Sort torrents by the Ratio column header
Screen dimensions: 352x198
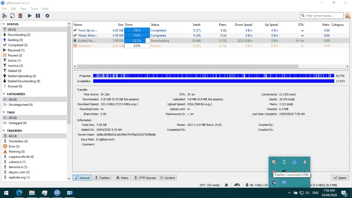pyautogui.click(x=317, y=25)
